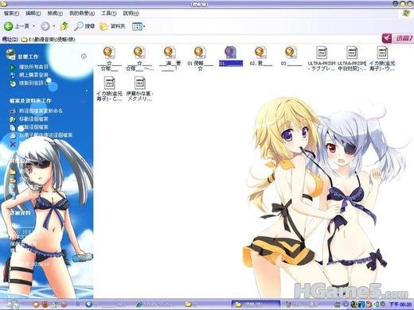The height and width of the screenshot is (310, 414).
Task: Click the 複製到音訊 CD link
Action: (x=35, y=83)
